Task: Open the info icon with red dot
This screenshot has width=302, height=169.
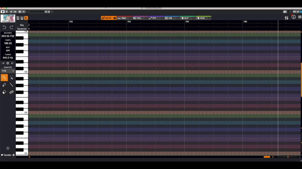Action: [x=294, y=17]
